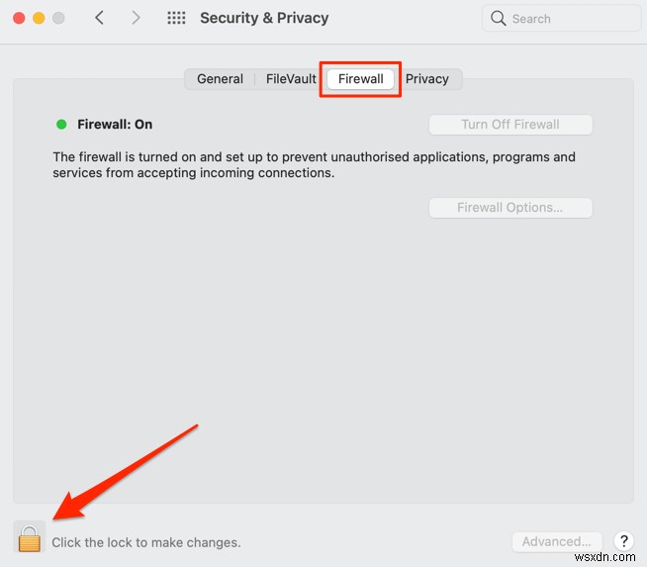Minimize the window with the yellow button
Viewport: 647px width, 567px height.
click(39, 18)
